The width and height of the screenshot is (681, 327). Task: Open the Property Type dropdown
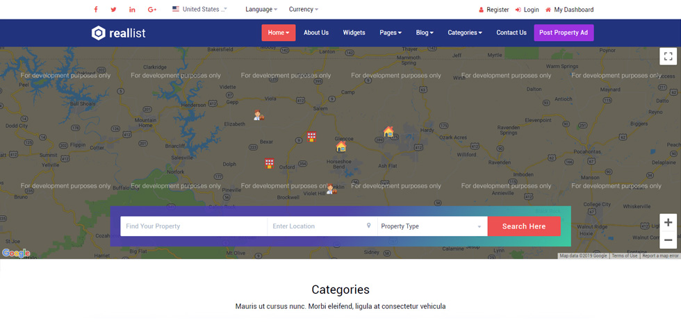click(x=432, y=226)
